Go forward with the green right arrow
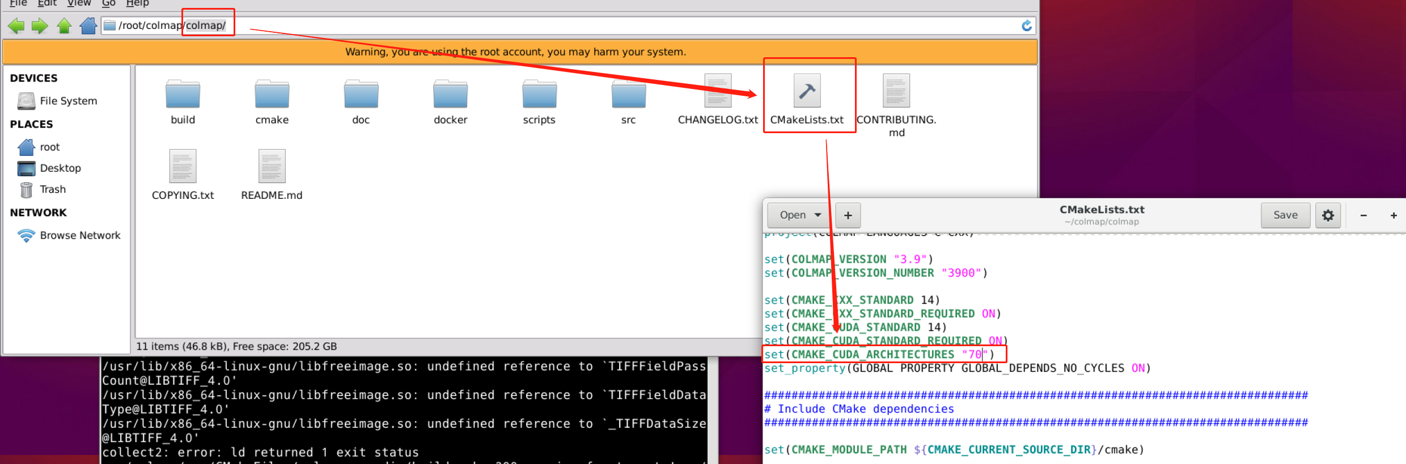 coord(40,25)
